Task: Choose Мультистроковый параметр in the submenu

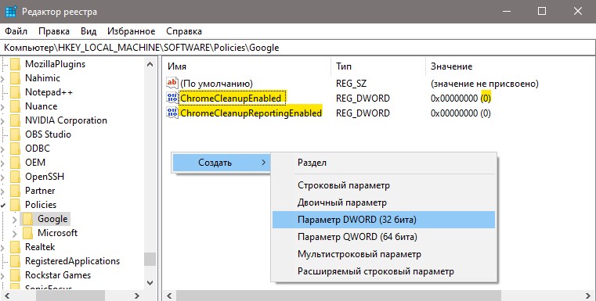Action: (384, 254)
